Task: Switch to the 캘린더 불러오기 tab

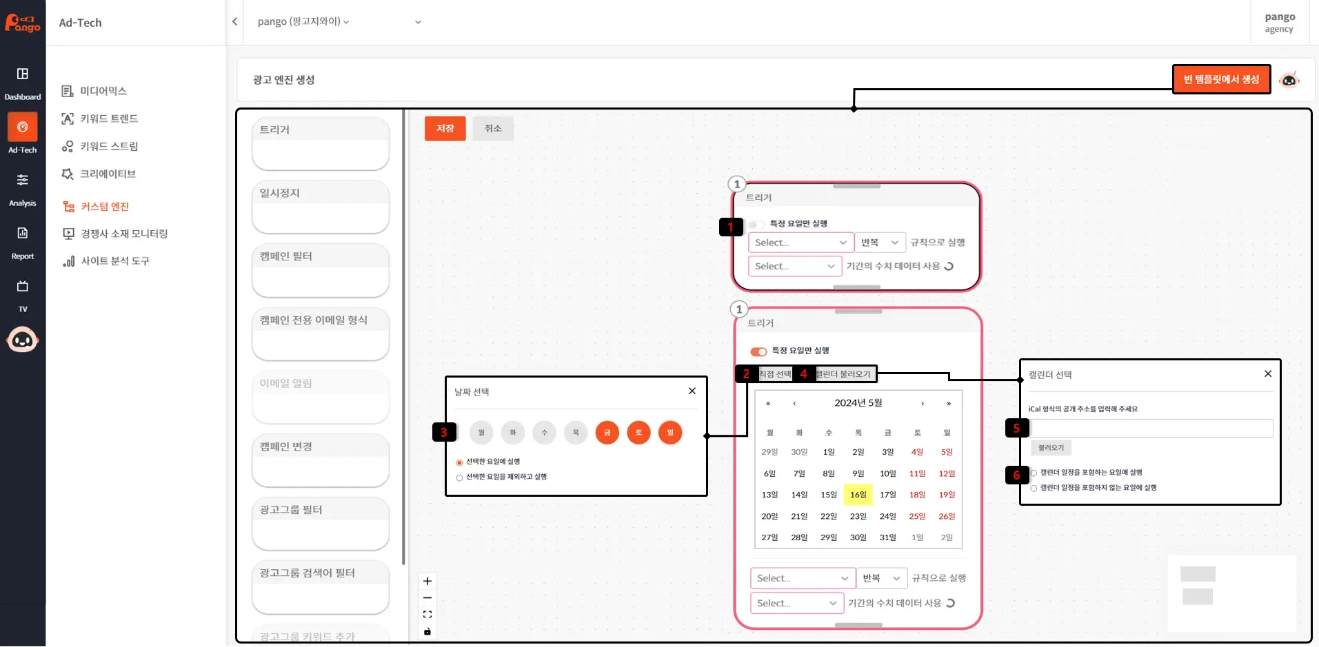Action: pos(843,374)
